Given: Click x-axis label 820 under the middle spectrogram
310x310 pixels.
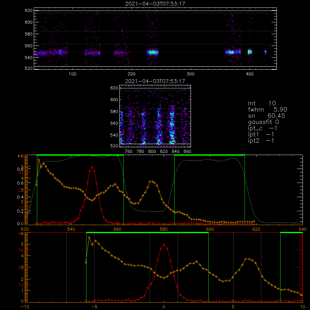Looking at the screenshot, I should (x=164, y=152).
